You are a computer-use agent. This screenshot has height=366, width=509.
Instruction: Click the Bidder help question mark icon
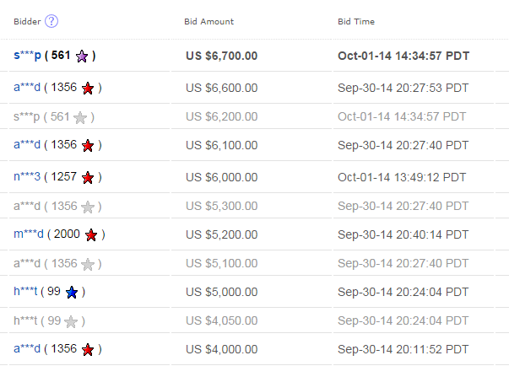[51, 21]
